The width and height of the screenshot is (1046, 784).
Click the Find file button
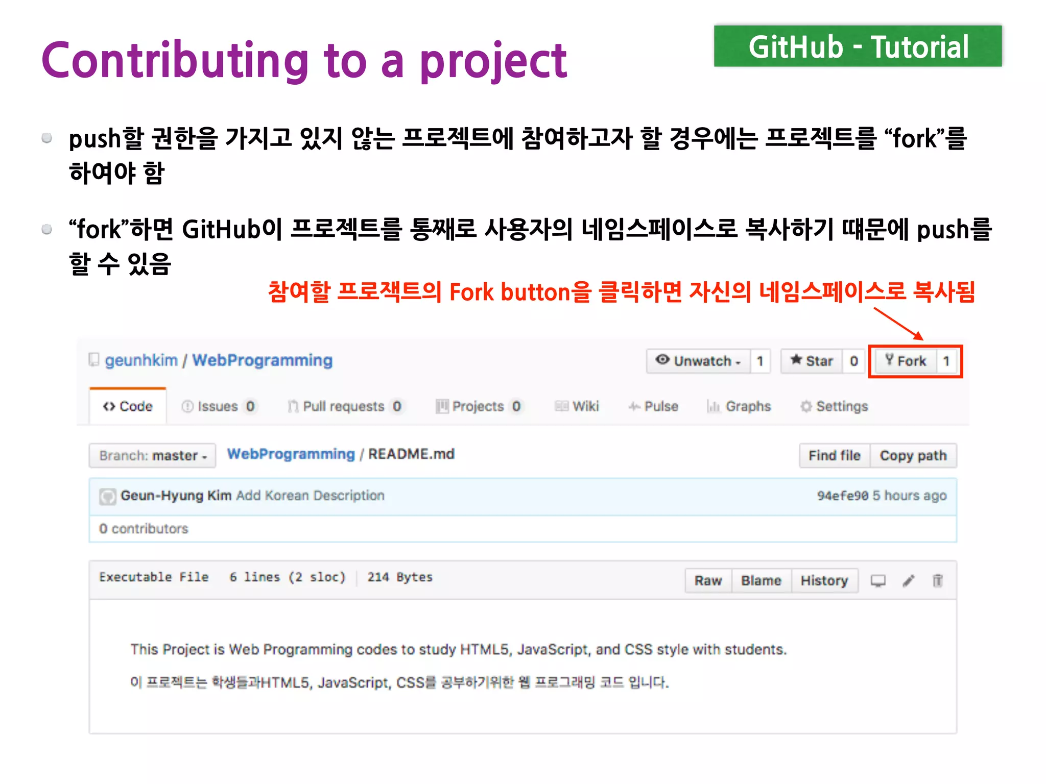click(835, 455)
